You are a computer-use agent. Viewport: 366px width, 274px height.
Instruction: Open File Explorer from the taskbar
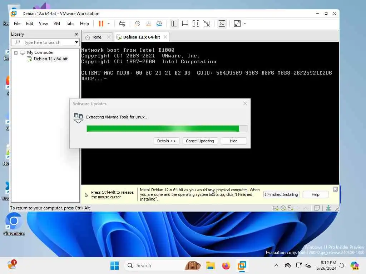pos(210,265)
